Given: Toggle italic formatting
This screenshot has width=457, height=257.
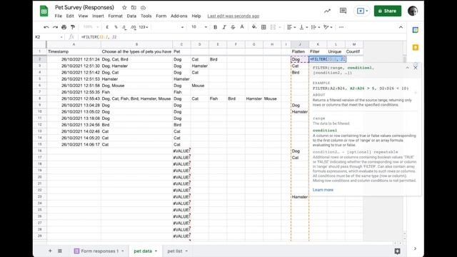Looking at the screenshot, I should 224,27.
